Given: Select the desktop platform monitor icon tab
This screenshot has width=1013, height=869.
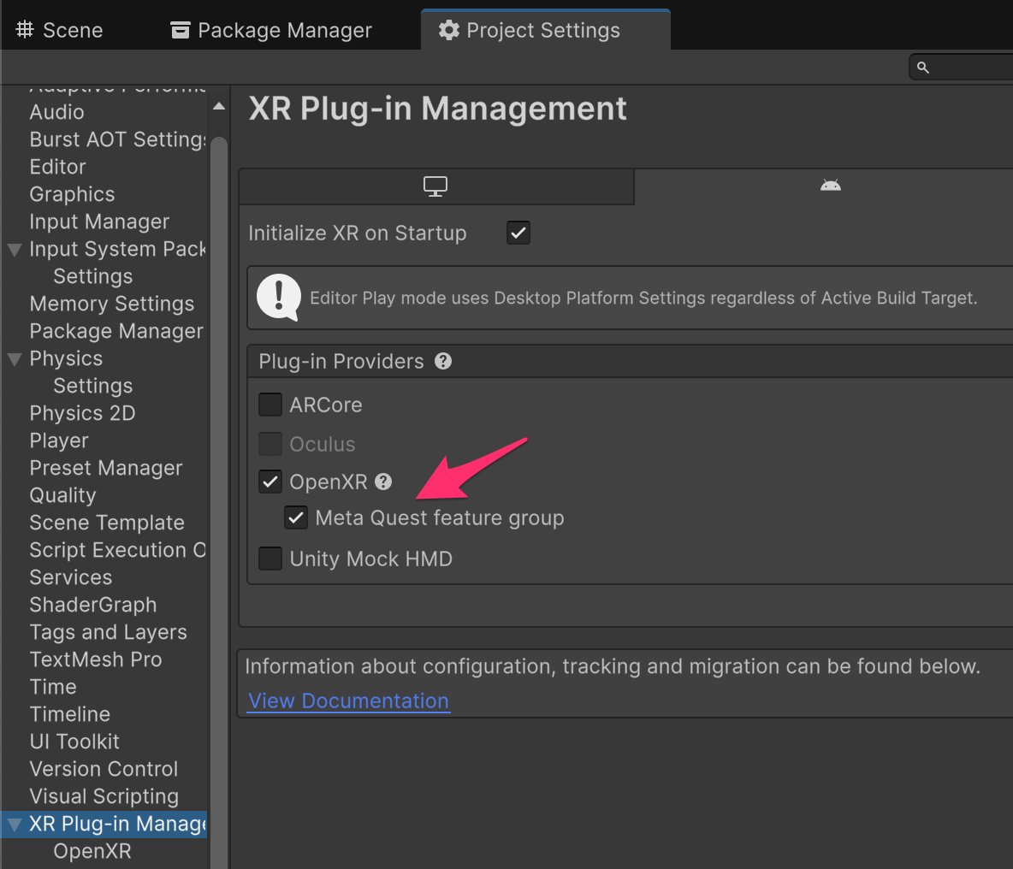Looking at the screenshot, I should click(x=436, y=186).
